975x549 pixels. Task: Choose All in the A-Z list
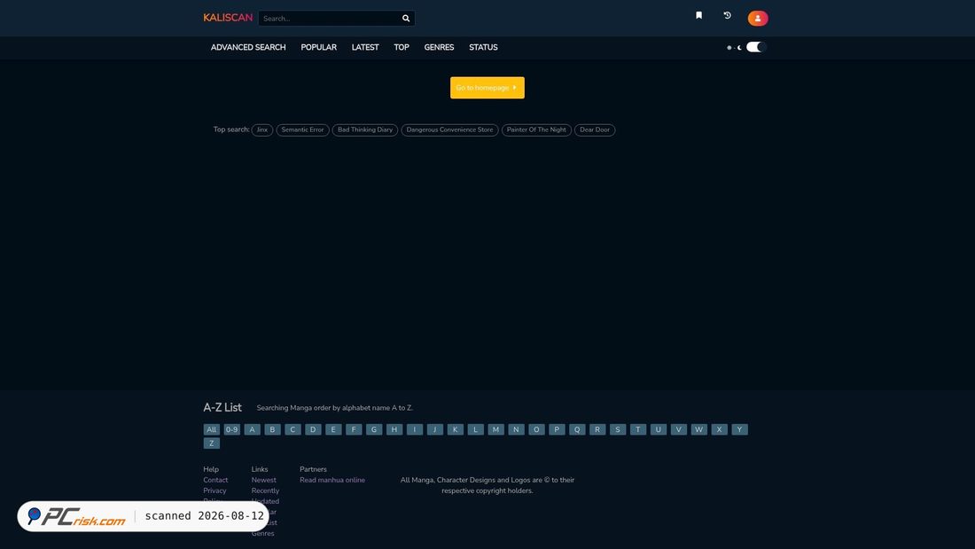pyautogui.click(x=212, y=429)
